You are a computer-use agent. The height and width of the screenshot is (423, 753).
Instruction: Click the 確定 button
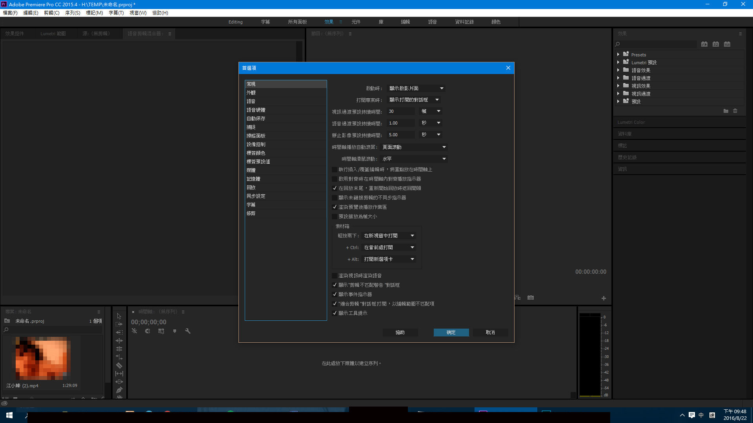451,332
